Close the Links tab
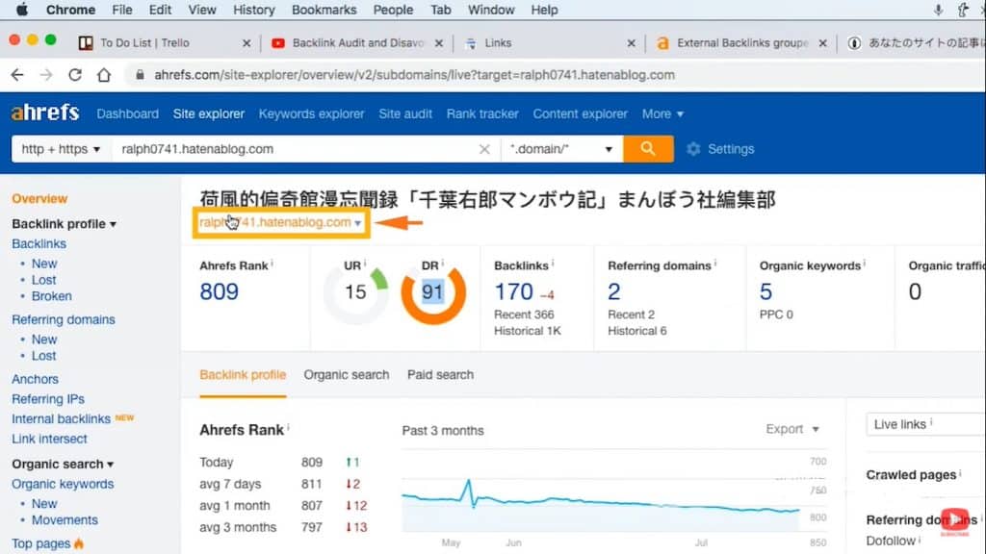 pos(632,42)
